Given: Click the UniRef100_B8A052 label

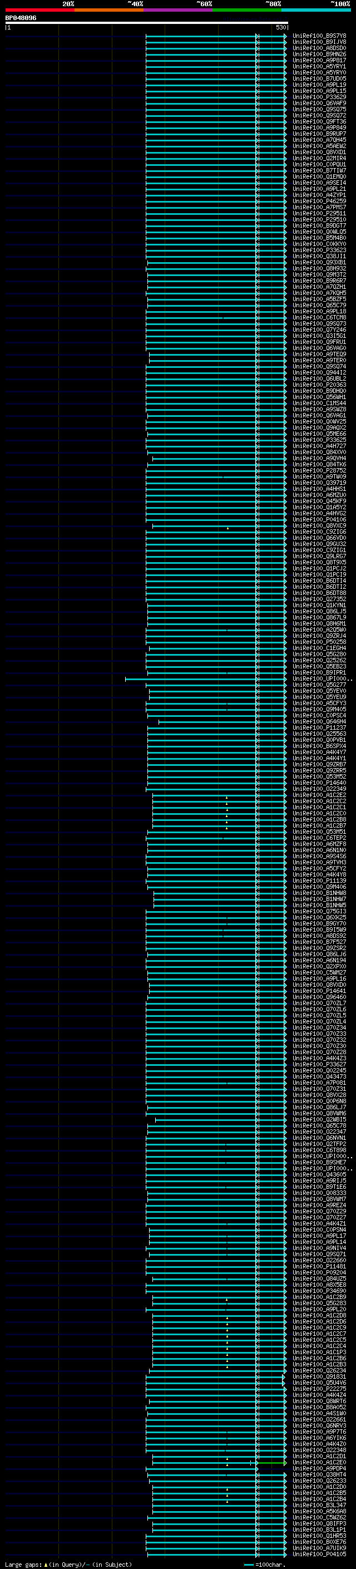Looking at the screenshot, I should point(319,1407).
